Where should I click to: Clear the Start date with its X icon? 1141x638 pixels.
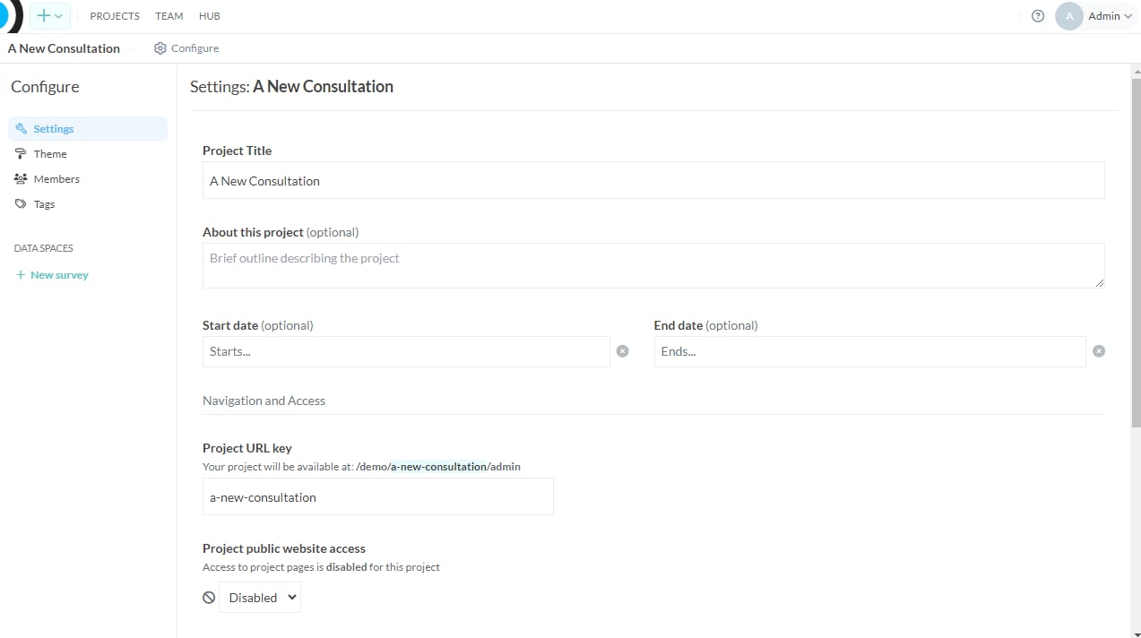pos(623,351)
